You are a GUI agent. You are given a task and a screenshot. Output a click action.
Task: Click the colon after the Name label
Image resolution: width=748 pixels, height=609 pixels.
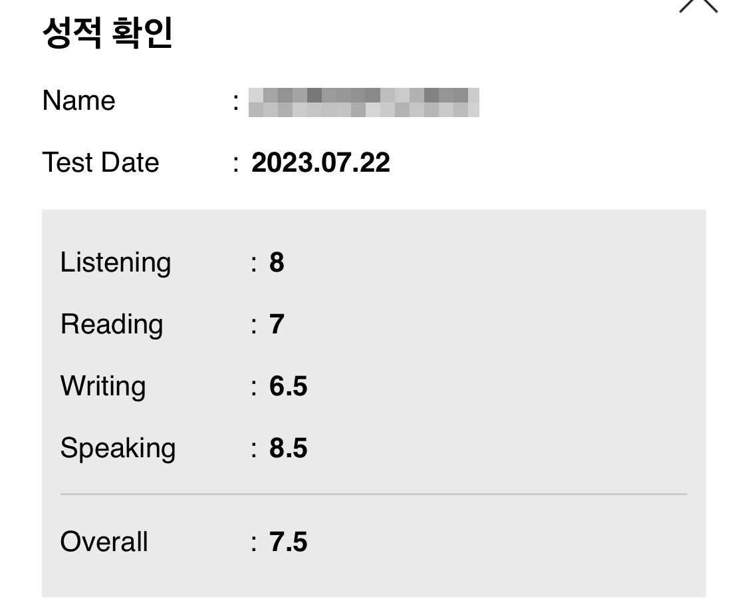coord(236,102)
